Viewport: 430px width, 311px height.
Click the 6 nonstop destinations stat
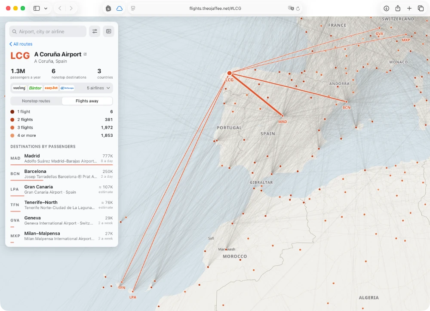click(69, 74)
